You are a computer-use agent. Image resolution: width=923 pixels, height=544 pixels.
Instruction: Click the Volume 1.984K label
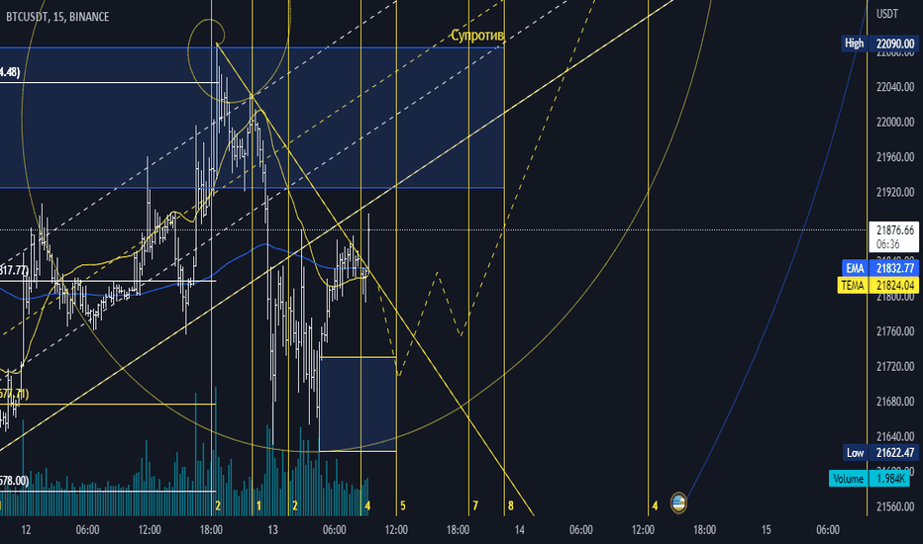point(870,478)
